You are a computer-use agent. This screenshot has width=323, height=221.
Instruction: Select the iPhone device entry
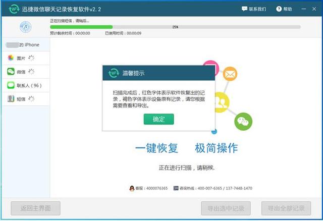tap(26, 45)
